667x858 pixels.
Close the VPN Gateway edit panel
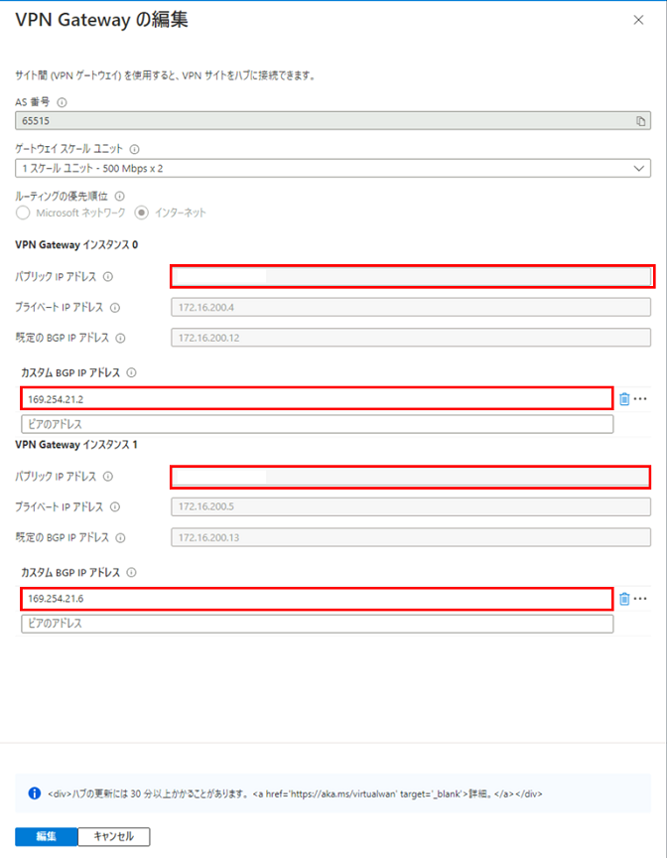pyautogui.click(x=638, y=20)
